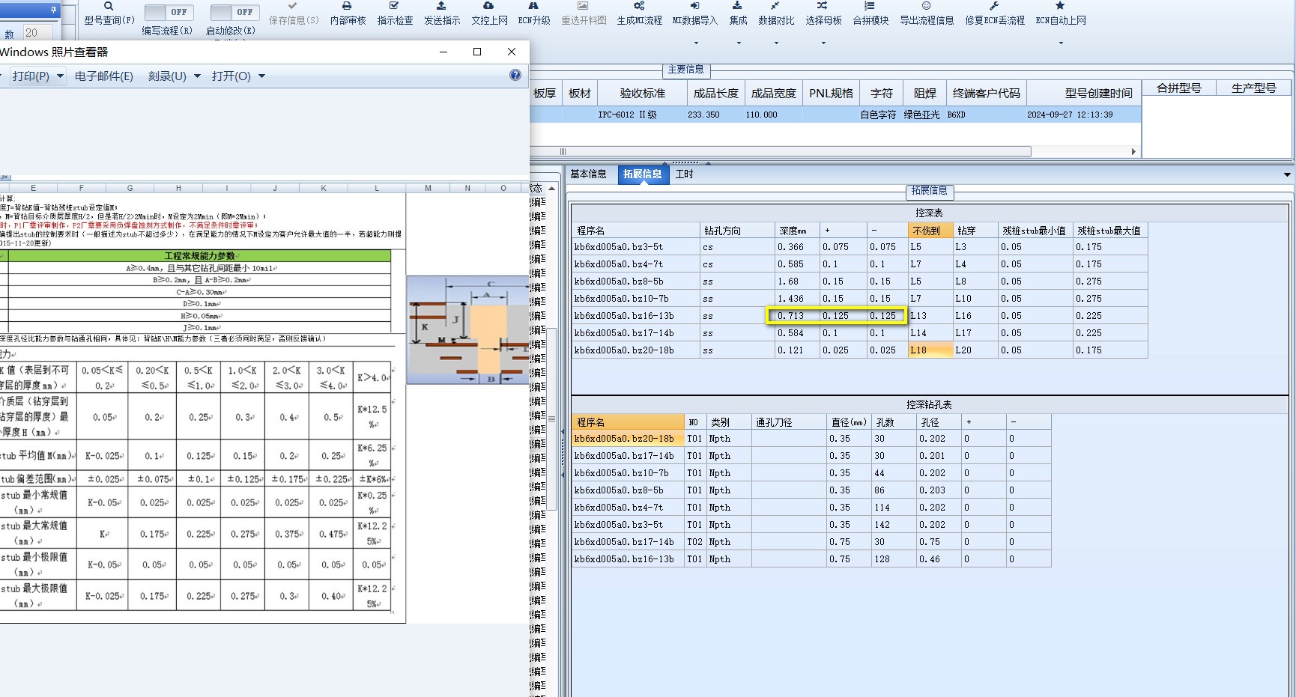The image size is (1296, 697).
Task: Toggle the 启动修改(E) OFF switch
Action: click(x=234, y=12)
